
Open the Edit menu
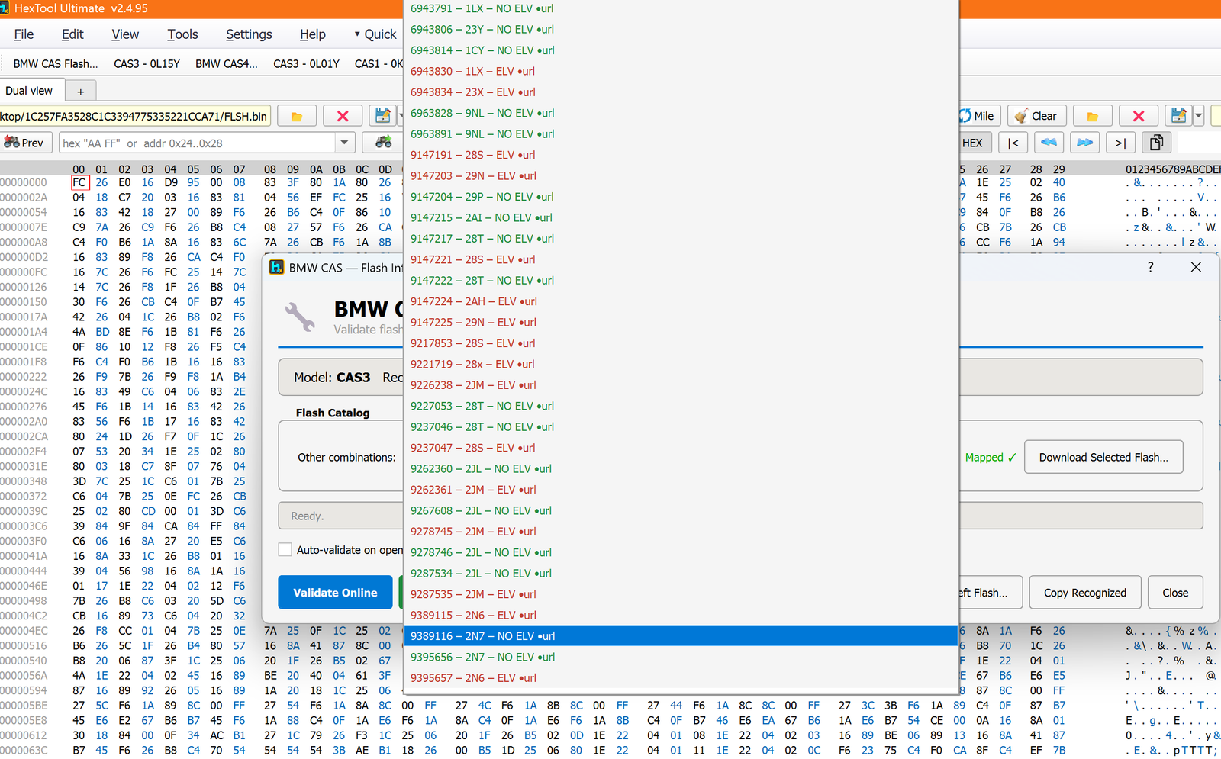72,34
